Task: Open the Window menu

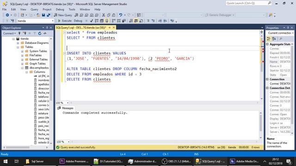Action: pos(85,9)
